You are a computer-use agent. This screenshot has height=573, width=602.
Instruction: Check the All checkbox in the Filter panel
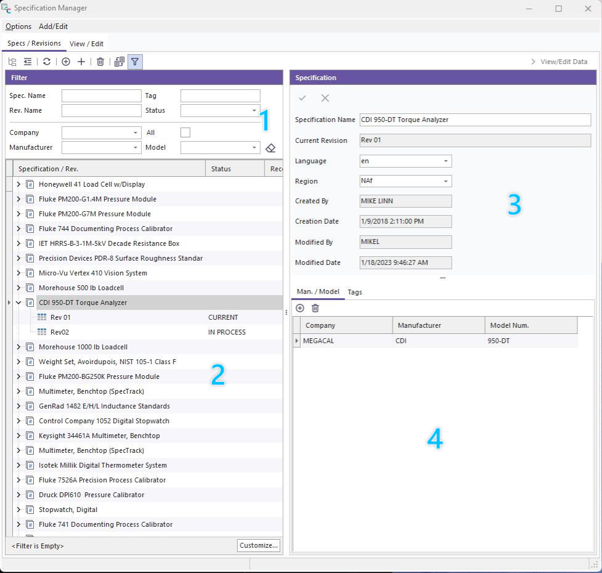(185, 132)
